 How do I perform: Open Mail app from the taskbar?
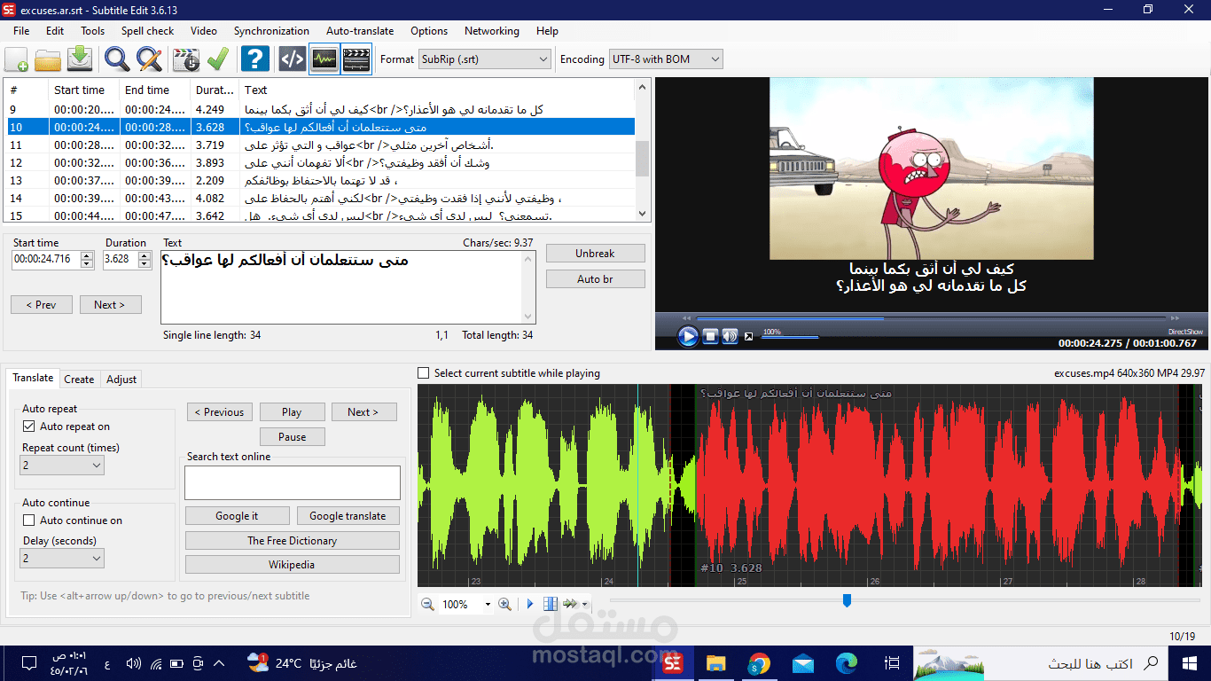pyautogui.click(x=803, y=663)
